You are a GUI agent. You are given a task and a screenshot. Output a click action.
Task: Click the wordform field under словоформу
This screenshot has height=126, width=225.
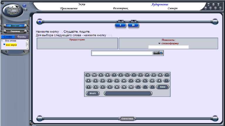tap(168, 47)
